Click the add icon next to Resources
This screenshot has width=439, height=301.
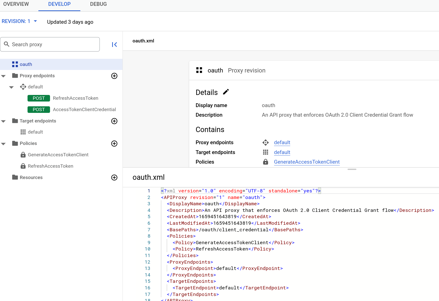(x=114, y=178)
